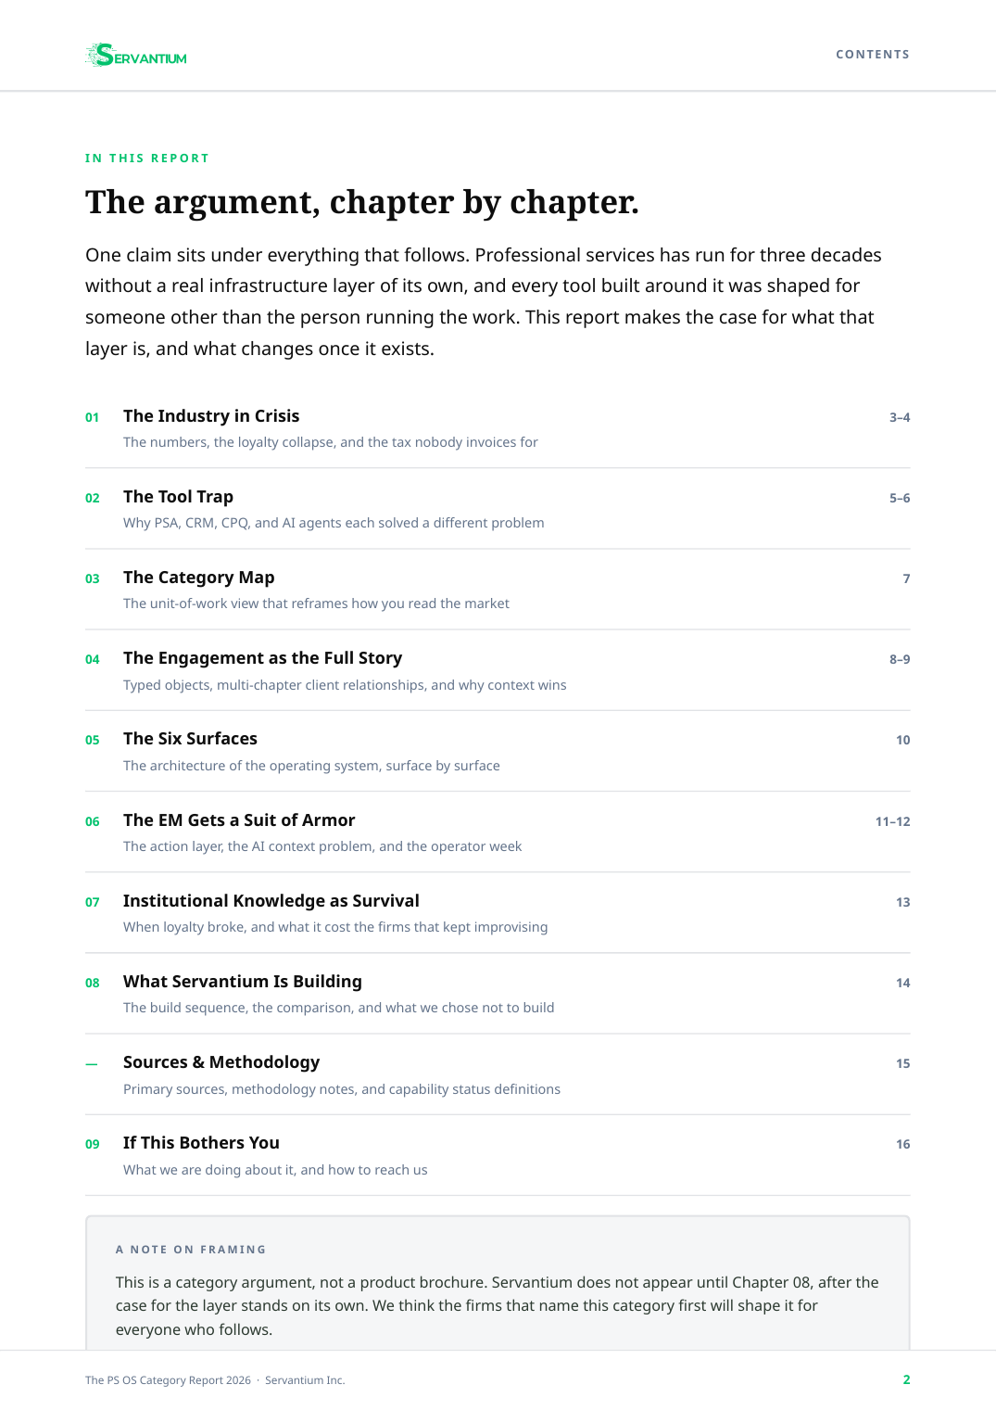Image resolution: width=996 pixels, height=1410 pixels.
Task: Click subtitle 'Primary sources, methodology notes...'
Action: (x=342, y=1090)
